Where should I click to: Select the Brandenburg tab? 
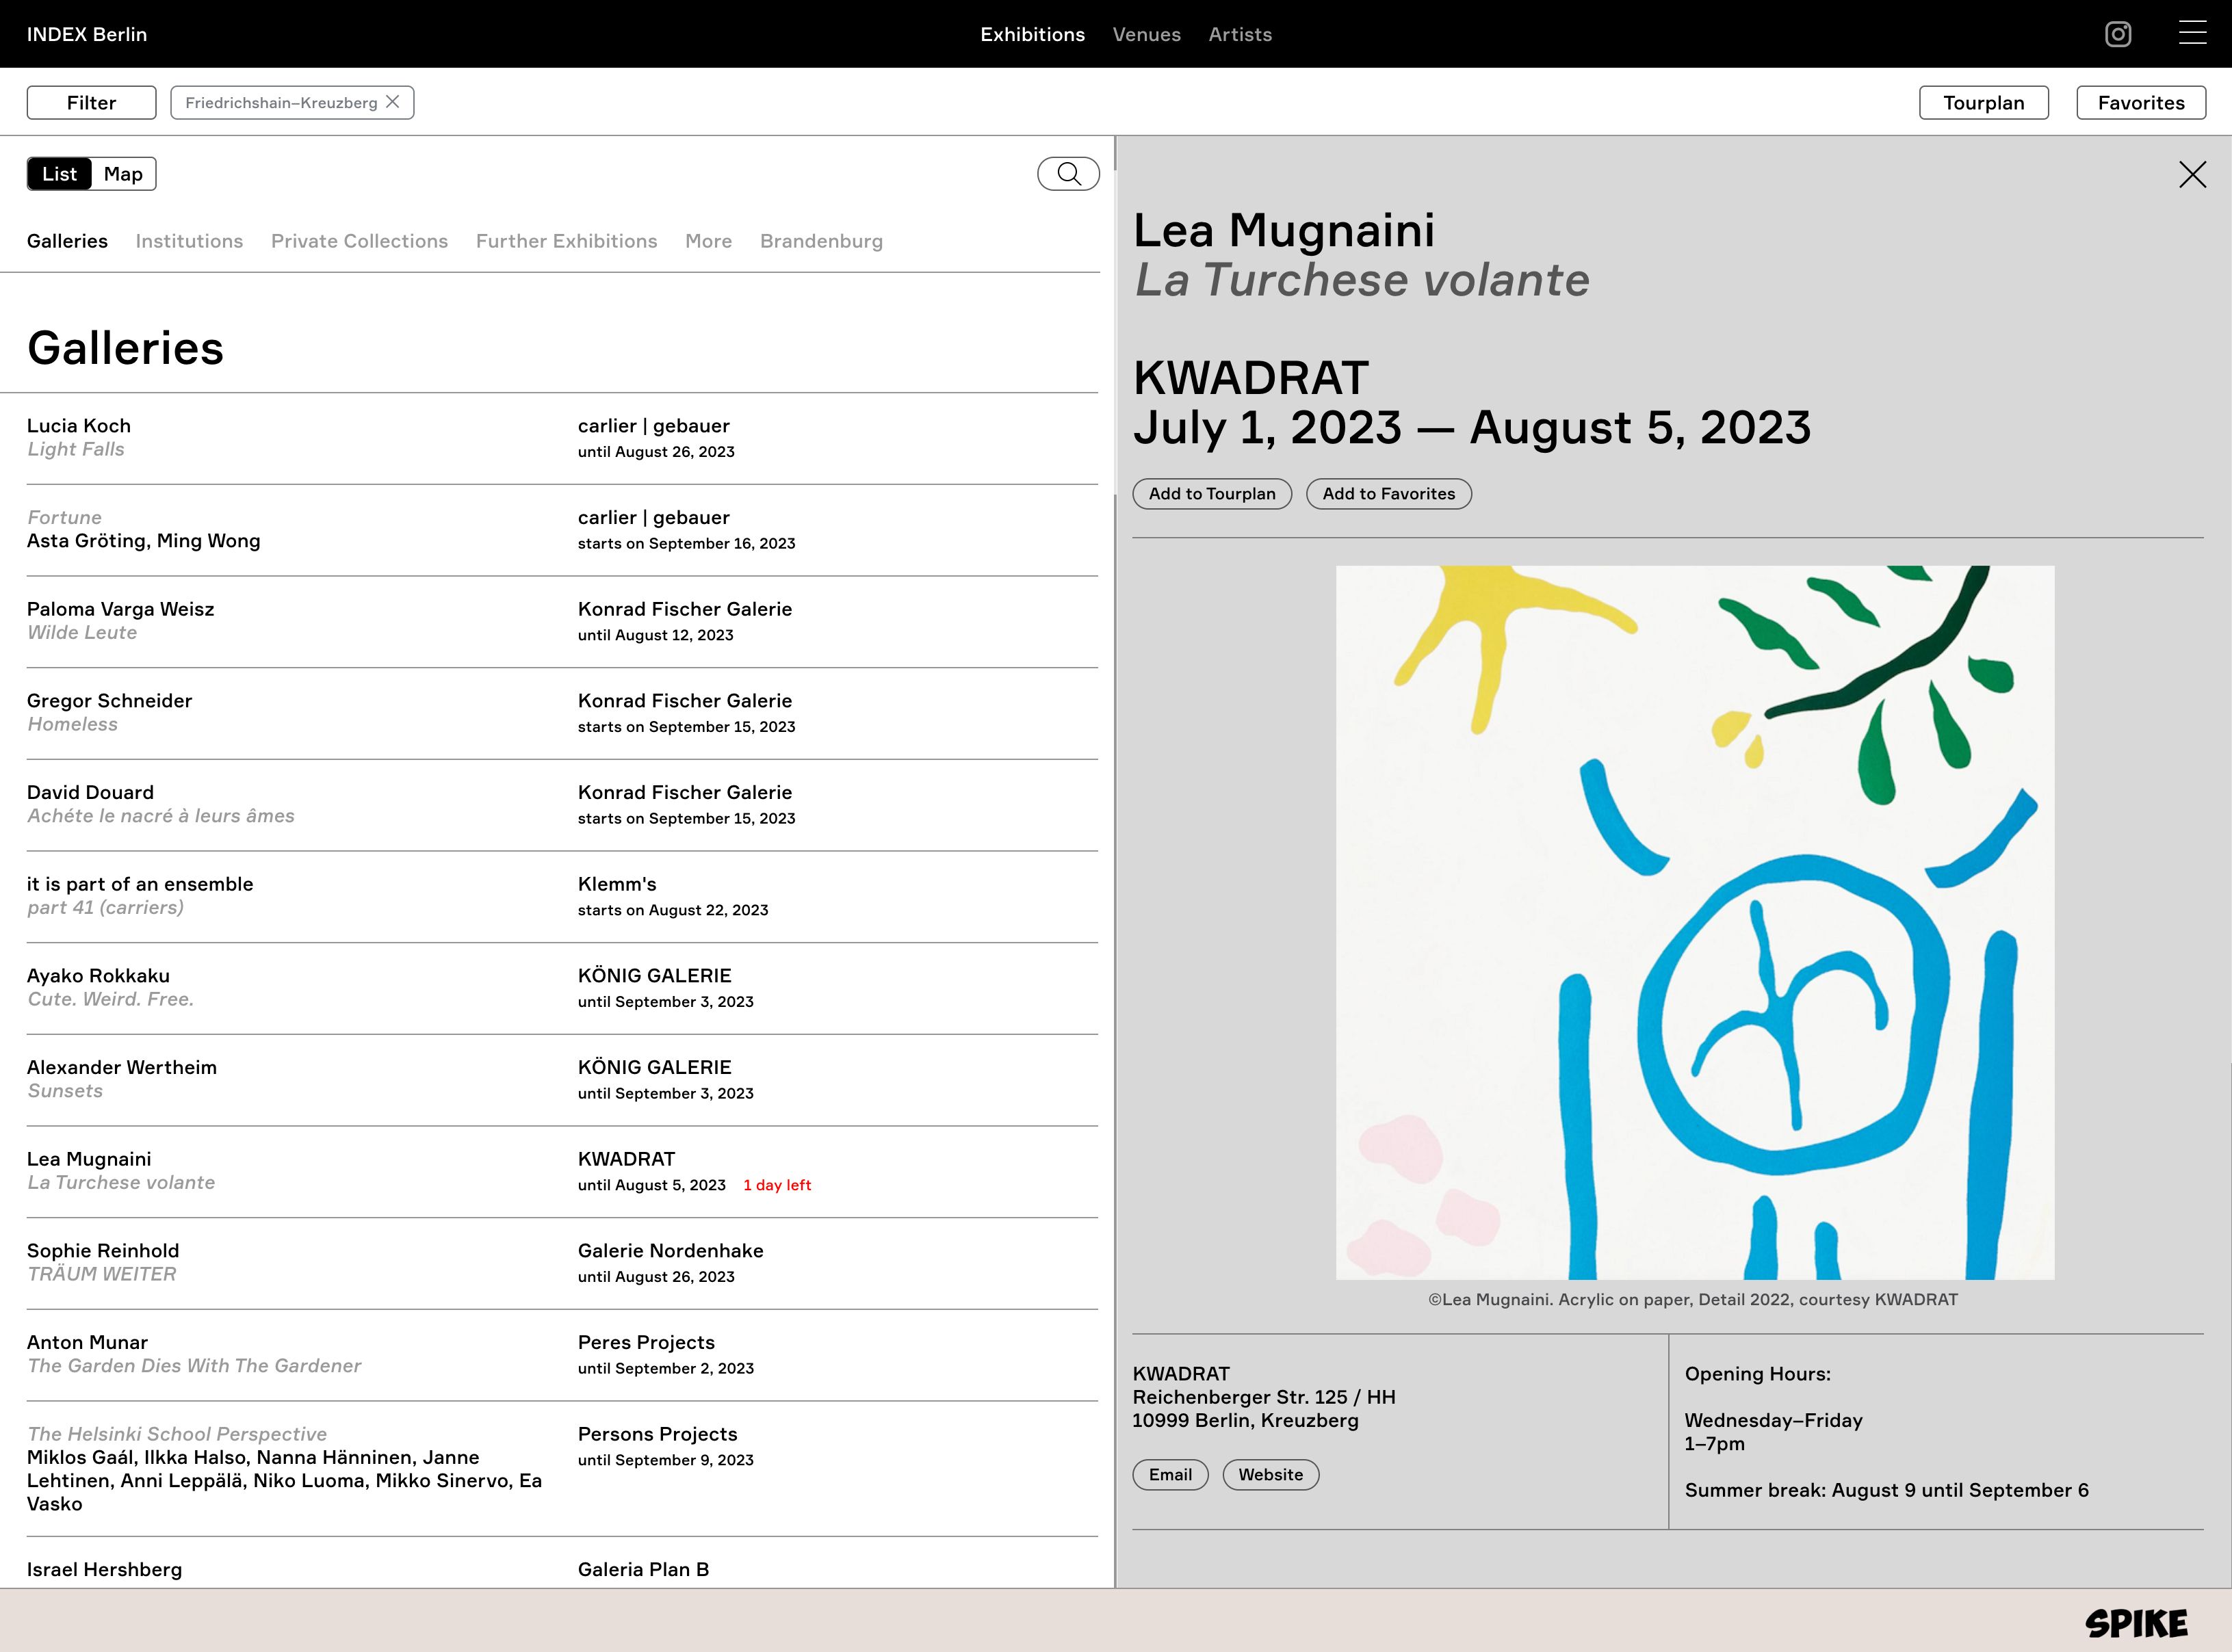821,241
